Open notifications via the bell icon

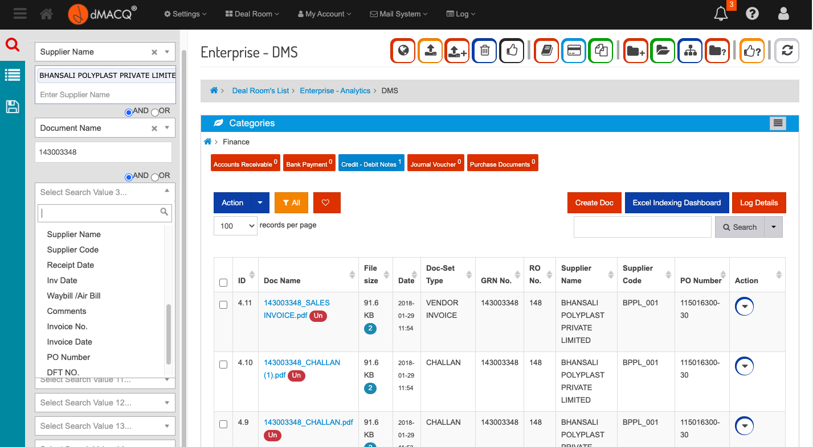click(x=720, y=13)
